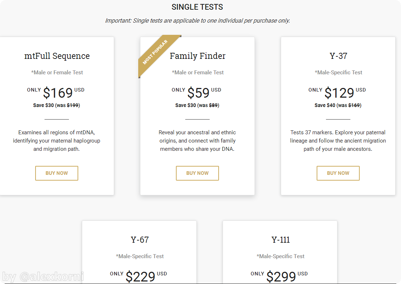This screenshot has height=284, width=401.
Task: Click the Male-Specific Test label under Y-67
Action: 140,256
